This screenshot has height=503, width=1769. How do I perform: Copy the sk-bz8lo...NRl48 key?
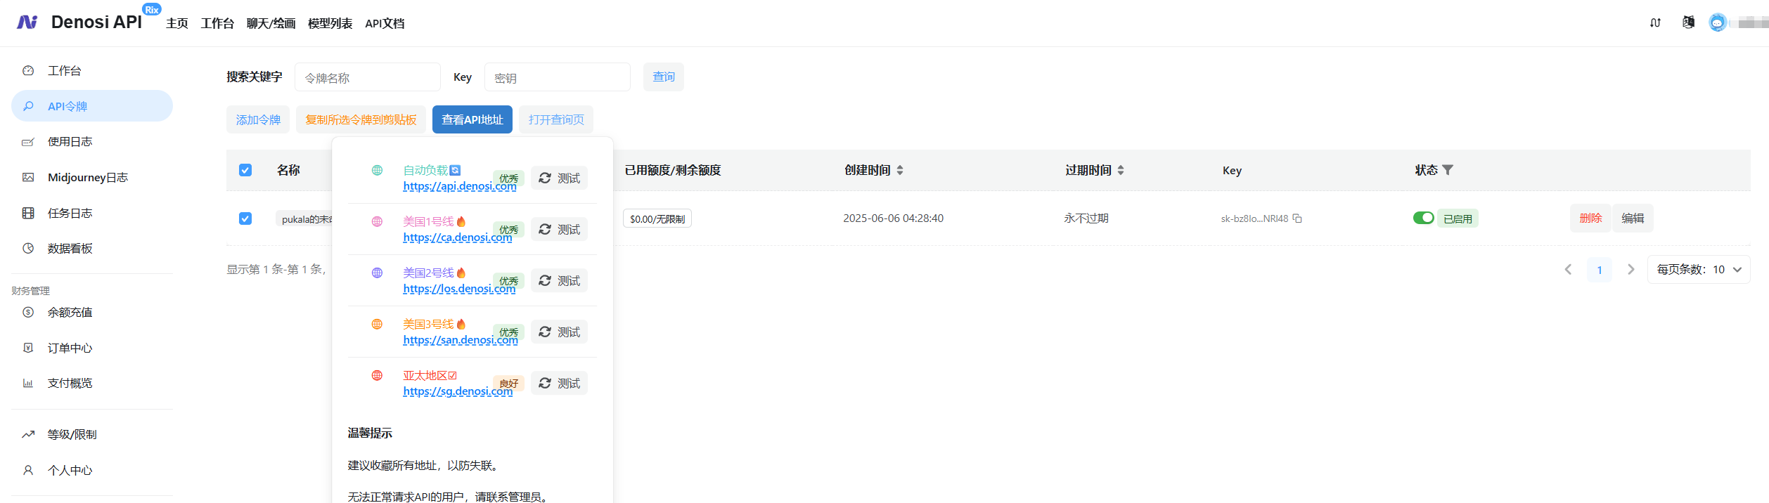1297,218
